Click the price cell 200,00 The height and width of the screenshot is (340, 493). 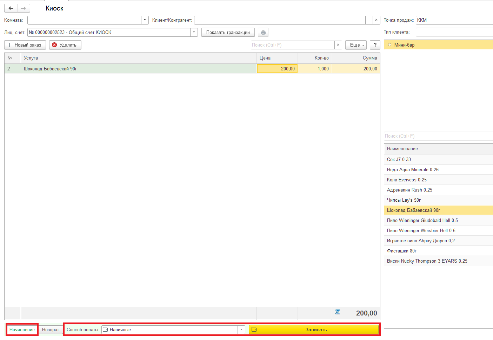click(x=277, y=69)
